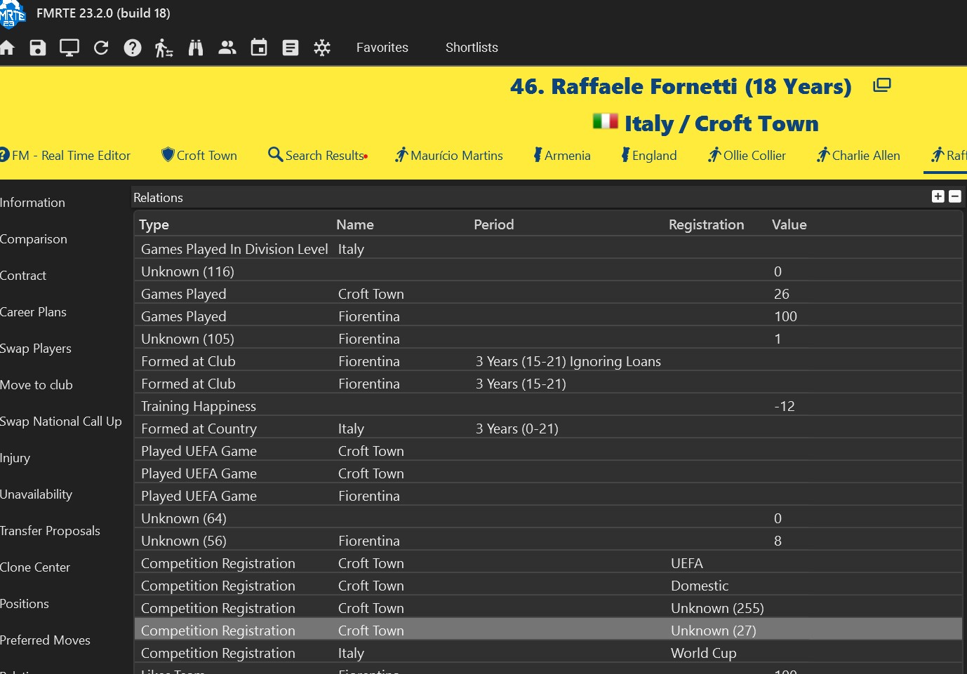This screenshot has height=674, width=967.
Task: Open the Shortlists menu
Action: tap(471, 48)
